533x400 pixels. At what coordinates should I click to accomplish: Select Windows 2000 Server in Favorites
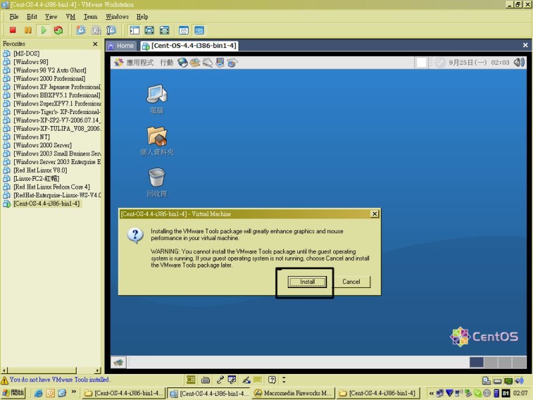pos(41,145)
